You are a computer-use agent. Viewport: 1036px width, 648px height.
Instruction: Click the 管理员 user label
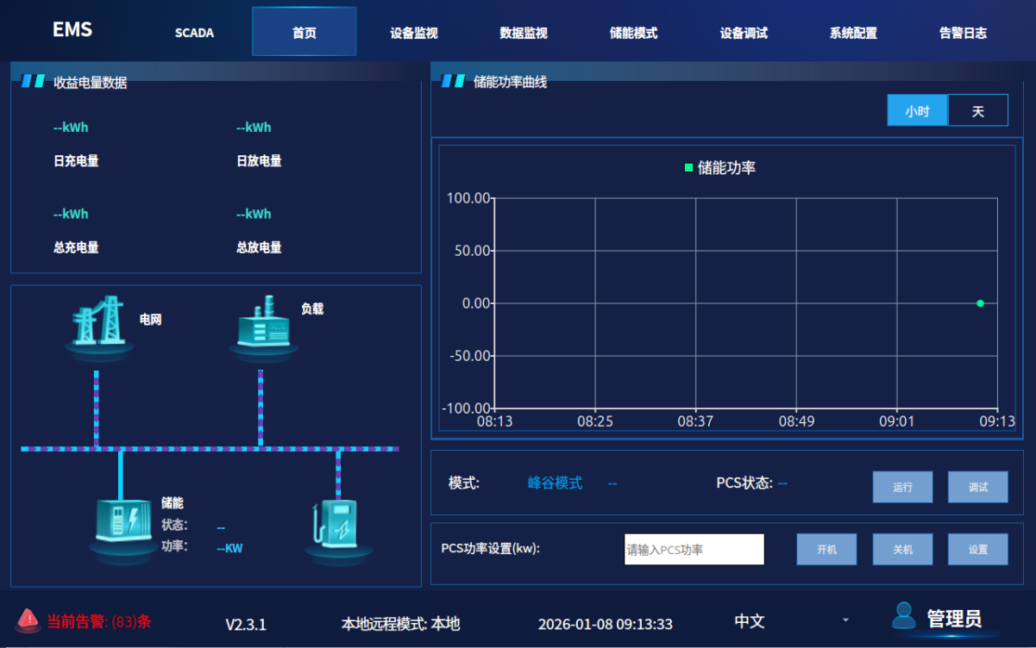(x=954, y=618)
